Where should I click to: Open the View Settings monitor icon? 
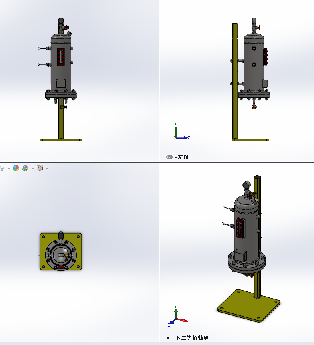pyautogui.click(x=40, y=168)
